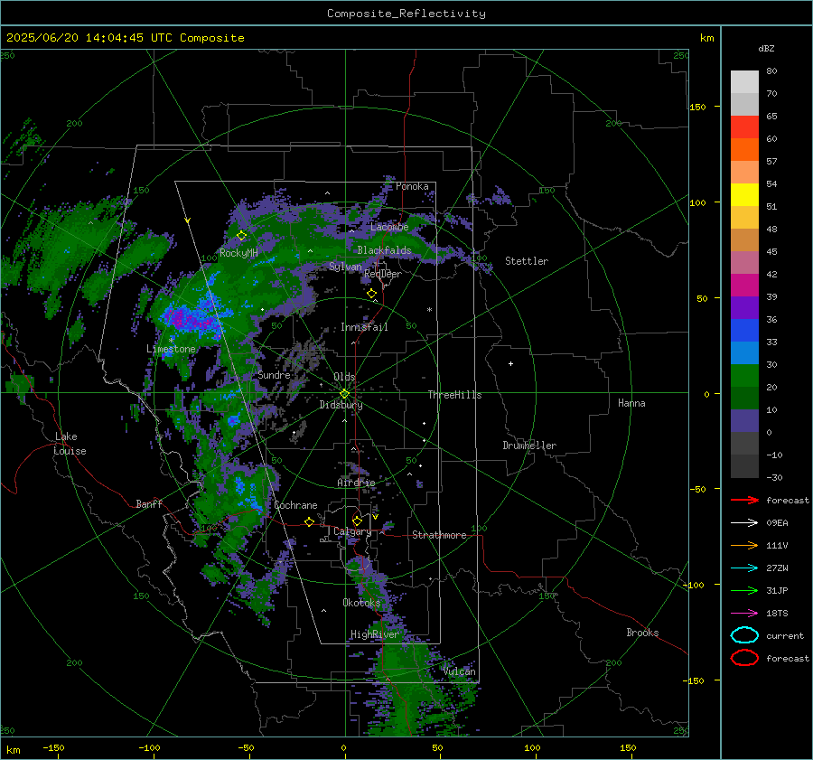This screenshot has height=760, width=813.
Task: Click the 18TS legend label
Action: [x=777, y=614]
